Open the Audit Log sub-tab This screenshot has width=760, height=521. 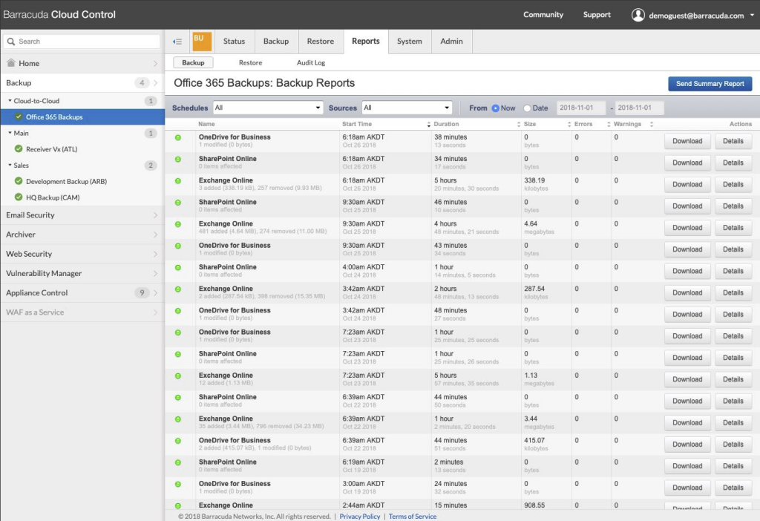pos(311,62)
